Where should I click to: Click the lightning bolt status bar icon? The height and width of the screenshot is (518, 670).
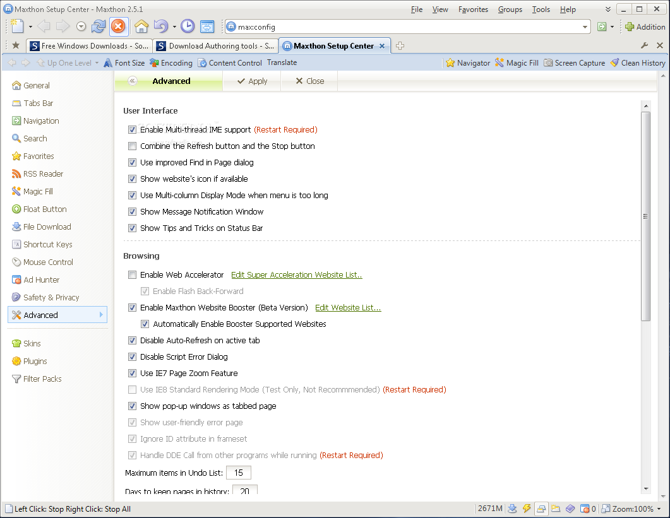[527, 509]
